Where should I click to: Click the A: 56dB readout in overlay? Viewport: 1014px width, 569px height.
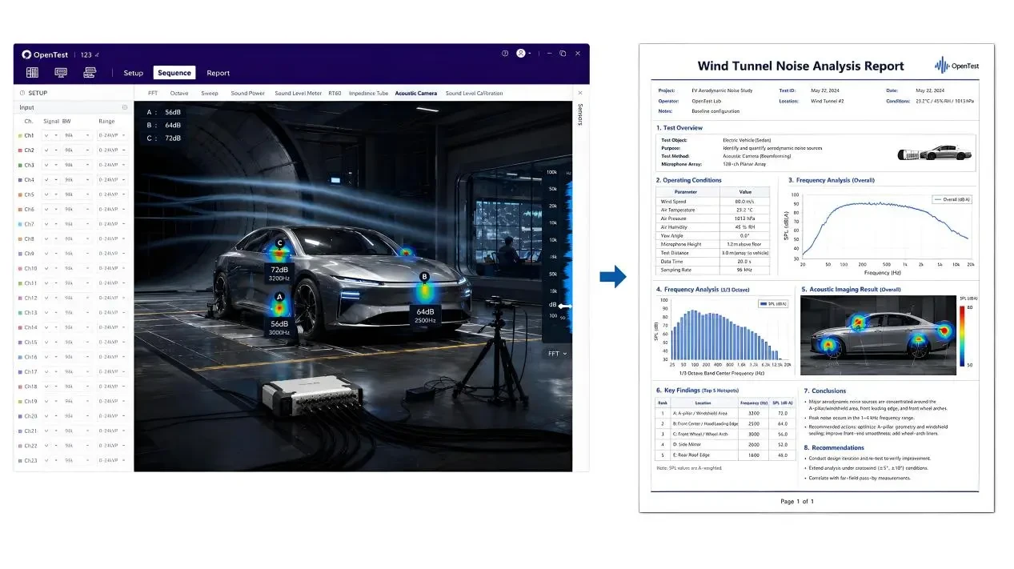pos(163,113)
